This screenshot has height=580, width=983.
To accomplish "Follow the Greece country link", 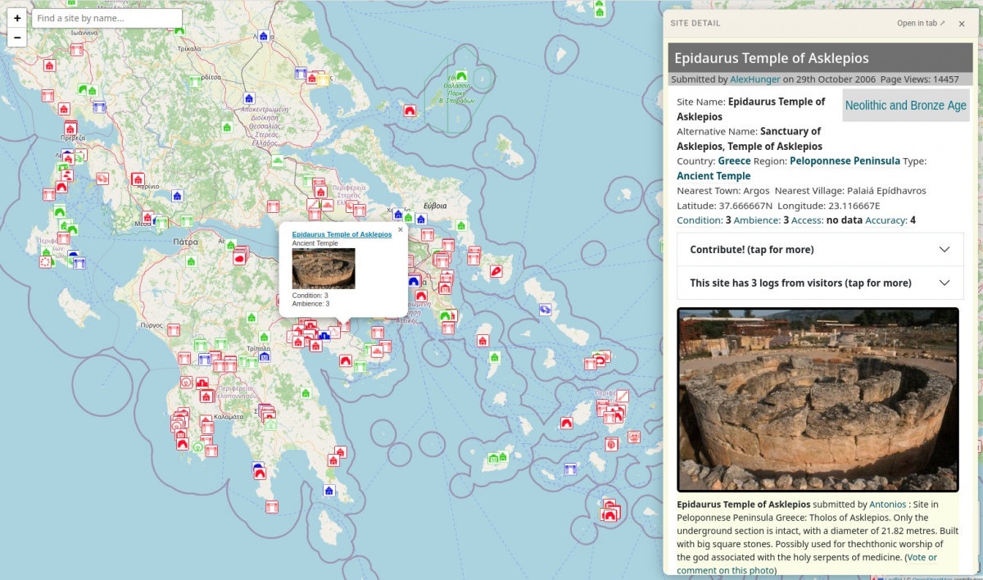I will click(735, 161).
